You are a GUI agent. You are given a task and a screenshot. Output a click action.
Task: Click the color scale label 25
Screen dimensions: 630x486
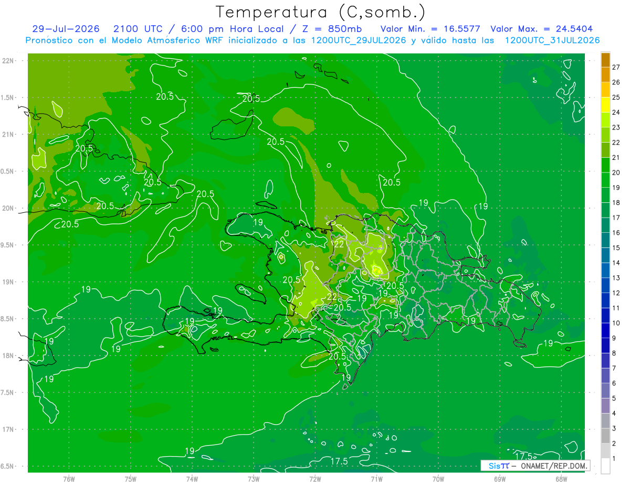[x=616, y=97]
